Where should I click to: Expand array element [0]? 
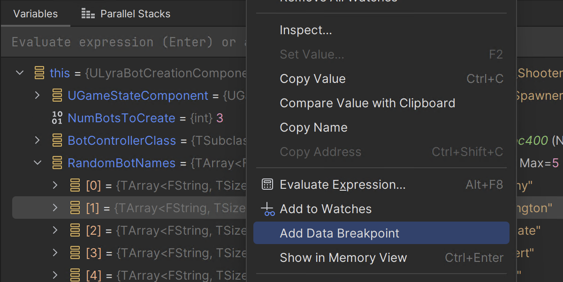pos(55,186)
